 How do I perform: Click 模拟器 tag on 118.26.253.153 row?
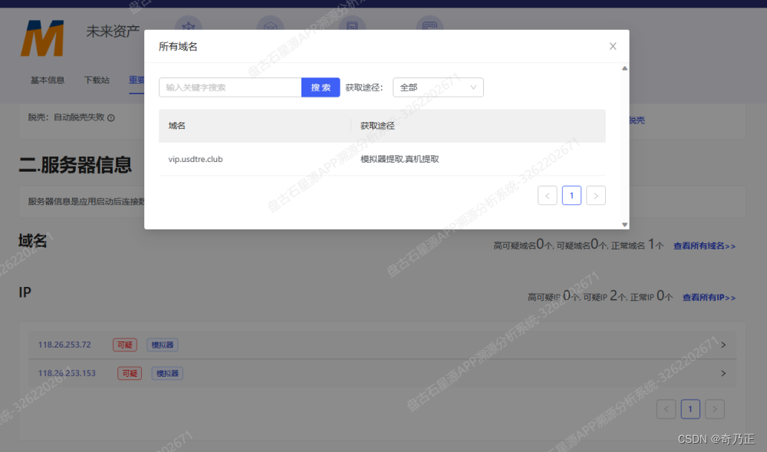[x=167, y=373]
